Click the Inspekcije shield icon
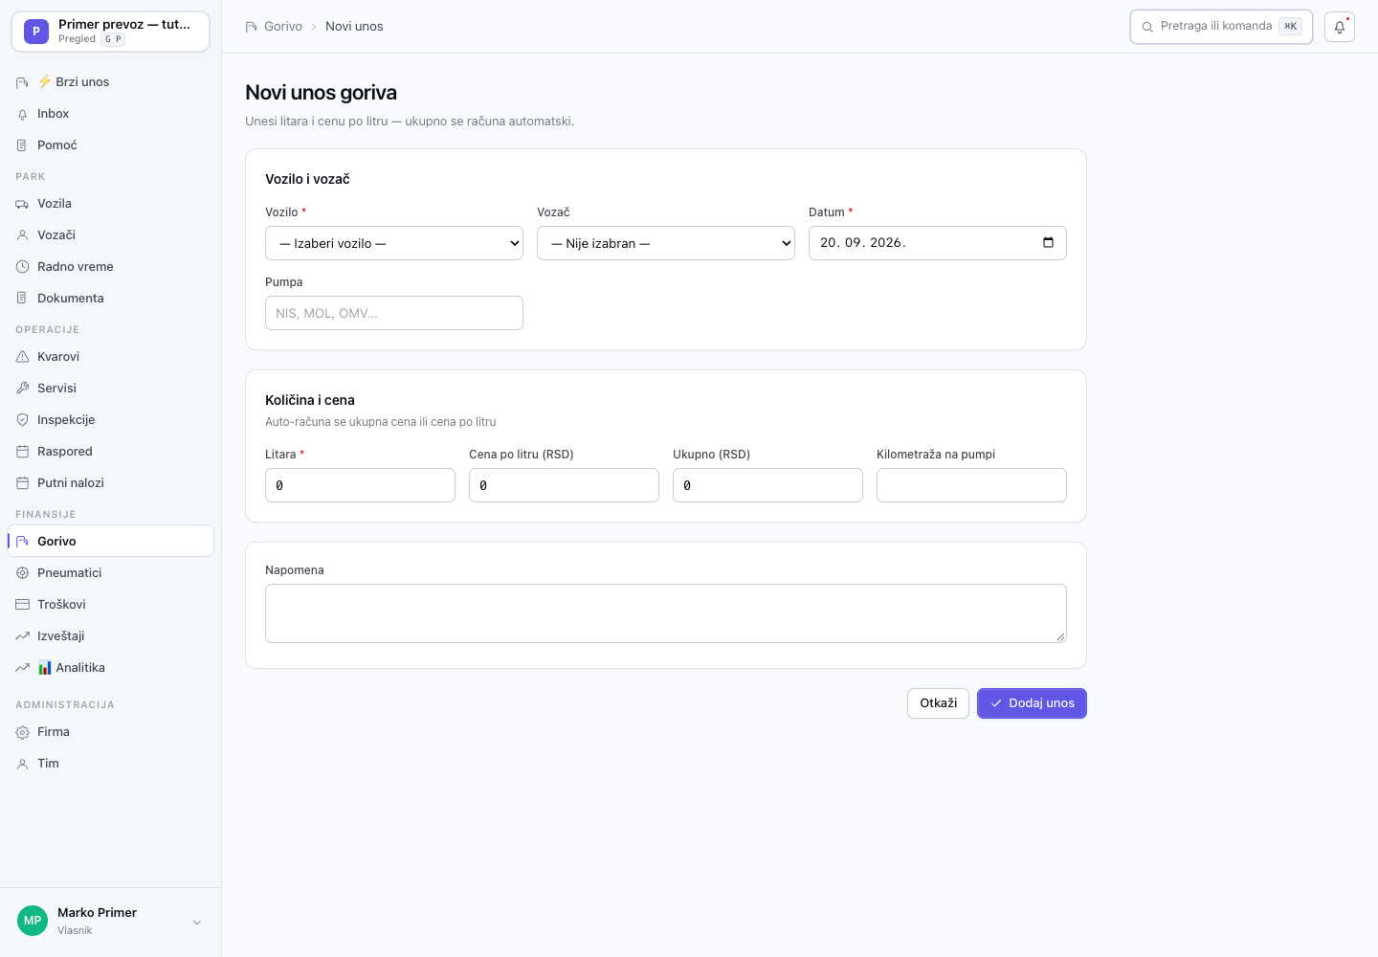The width and height of the screenshot is (1378, 957). (22, 420)
